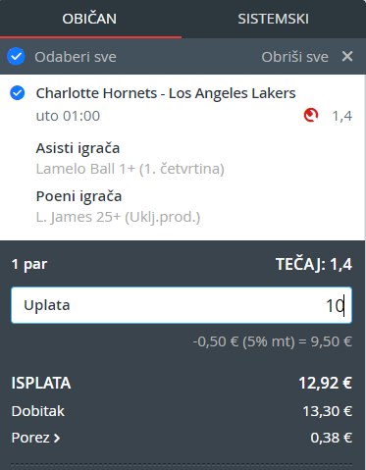Click the X icon beside Obriši sve
Image resolution: width=366 pixels, height=470 pixels.
point(347,56)
